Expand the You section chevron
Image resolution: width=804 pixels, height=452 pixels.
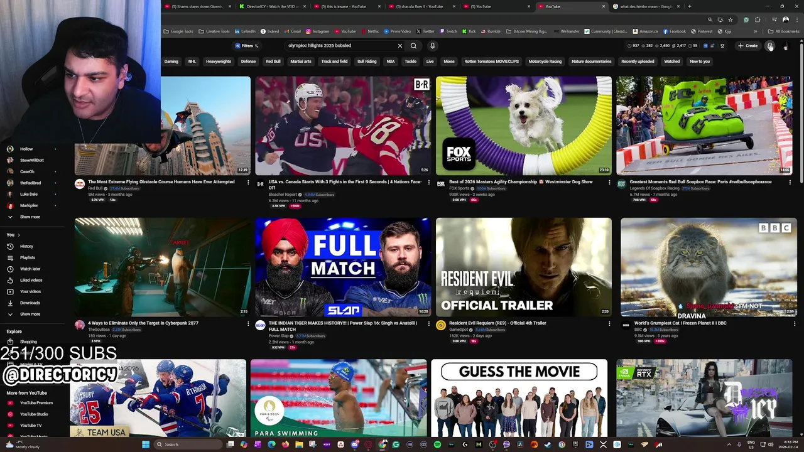[18, 235]
